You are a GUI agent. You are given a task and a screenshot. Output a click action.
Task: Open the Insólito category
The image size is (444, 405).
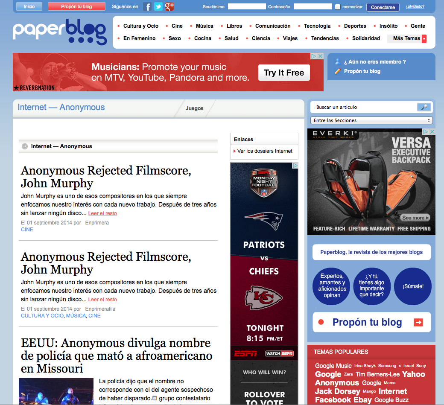tap(388, 26)
